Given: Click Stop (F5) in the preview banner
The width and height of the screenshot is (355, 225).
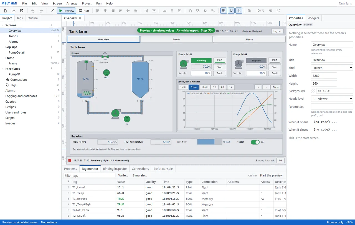Looking at the screenshot, I should point(207,31).
